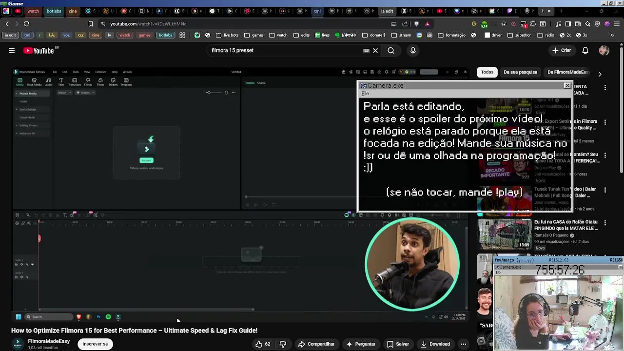
Task: Go back with the browser arrow
Action: (x=7, y=23)
